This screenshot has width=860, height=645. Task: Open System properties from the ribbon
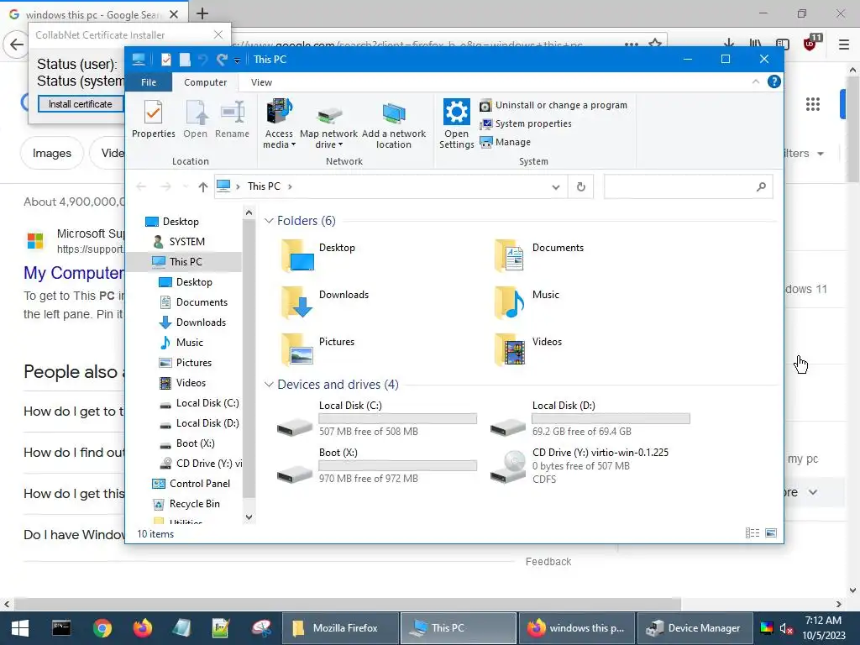point(526,124)
